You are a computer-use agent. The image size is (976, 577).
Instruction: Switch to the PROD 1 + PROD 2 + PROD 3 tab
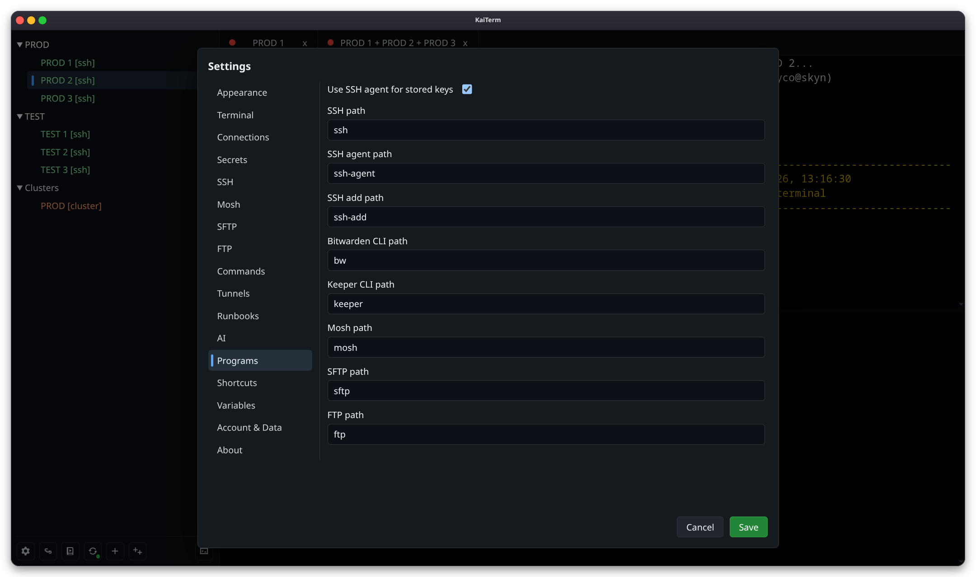[398, 43]
